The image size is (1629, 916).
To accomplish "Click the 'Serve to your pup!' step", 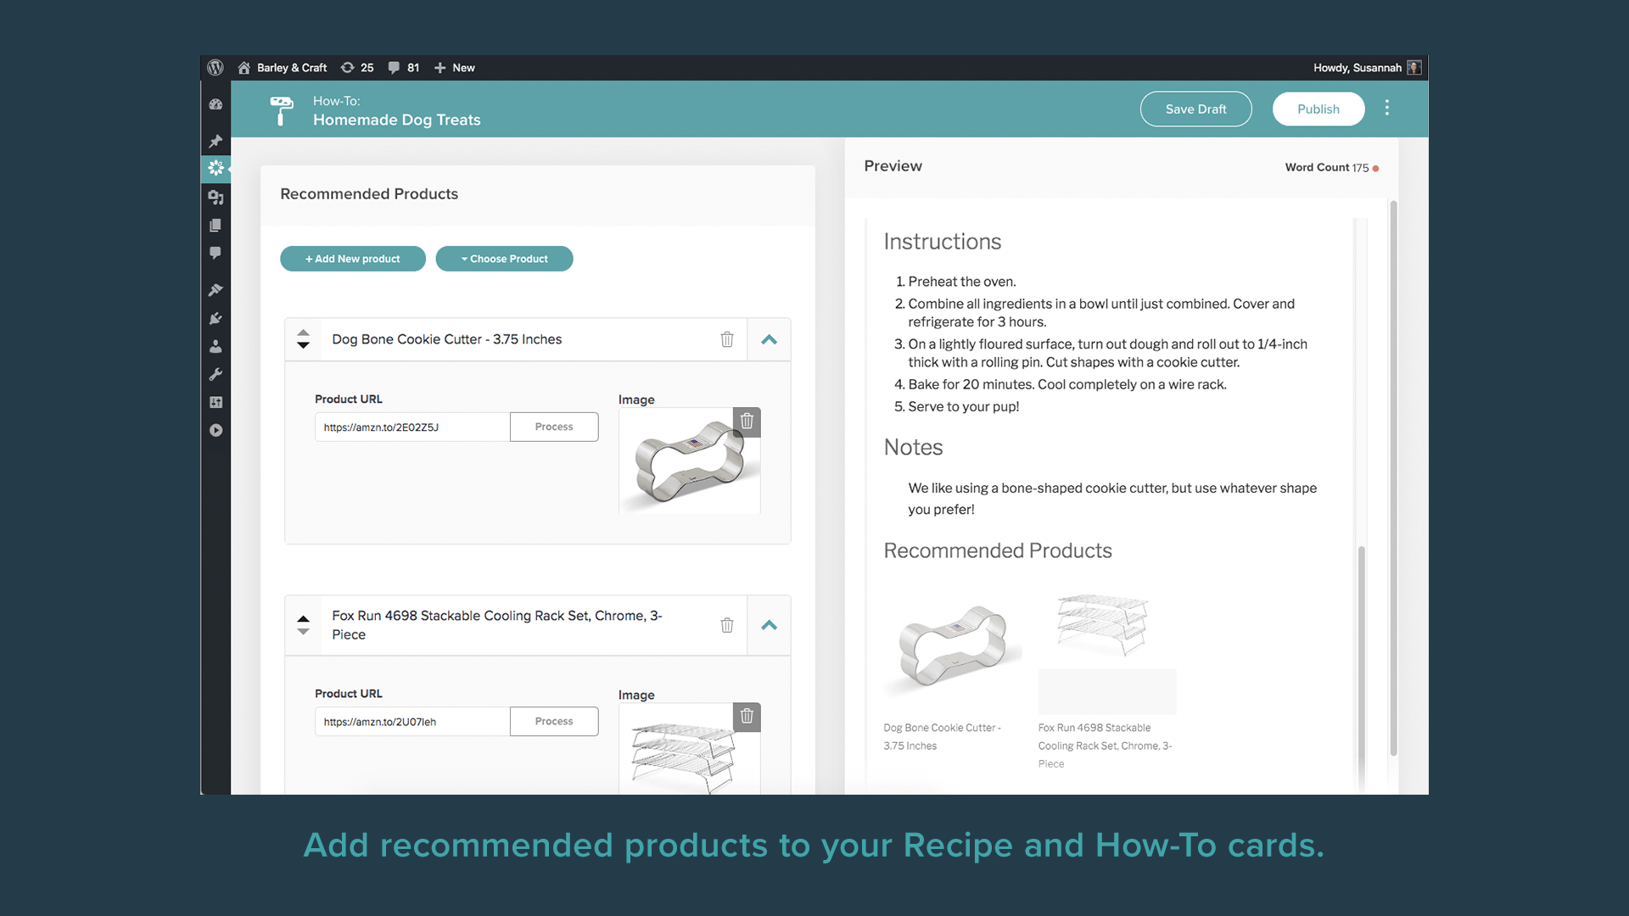I will pyautogui.click(x=963, y=406).
